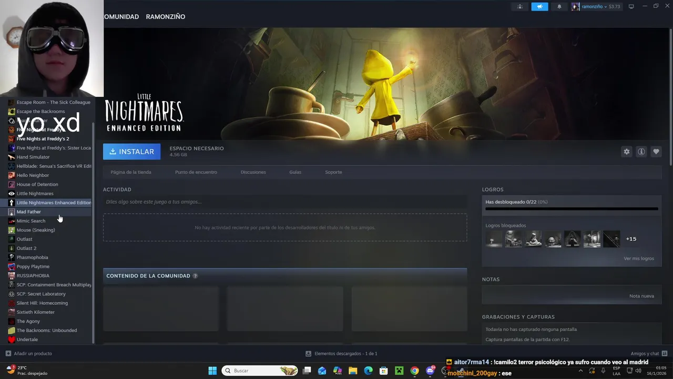Click Ver mis logros link
The height and width of the screenshot is (379, 673).
(x=639, y=258)
